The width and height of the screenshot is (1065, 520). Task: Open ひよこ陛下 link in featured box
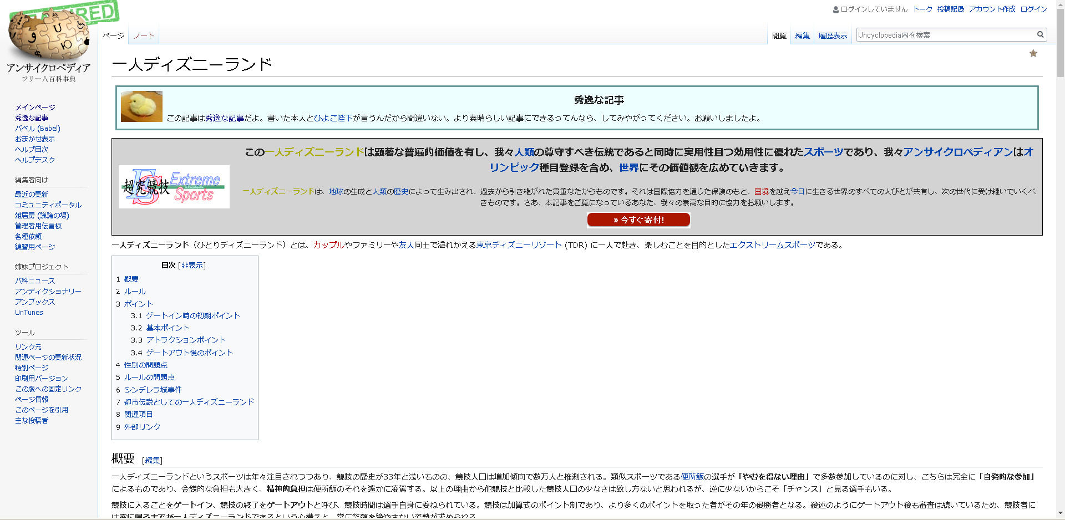tap(333, 118)
